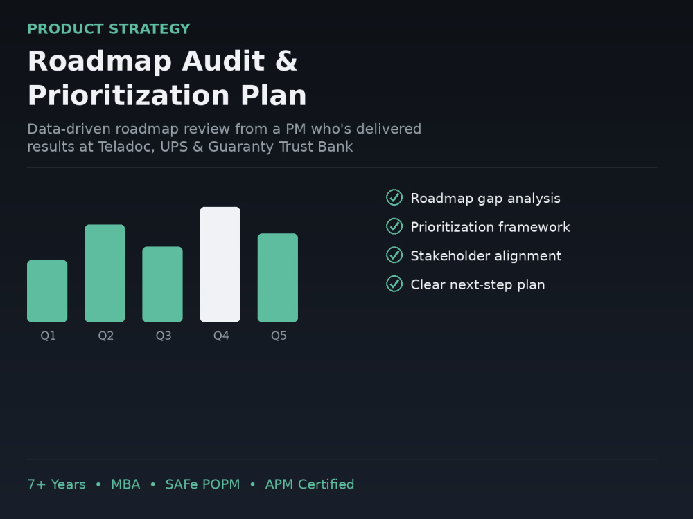Viewport: 693px width, 519px height.
Task: Click the checkmark icon beside Prioritization framework
Action: pos(394,226)
